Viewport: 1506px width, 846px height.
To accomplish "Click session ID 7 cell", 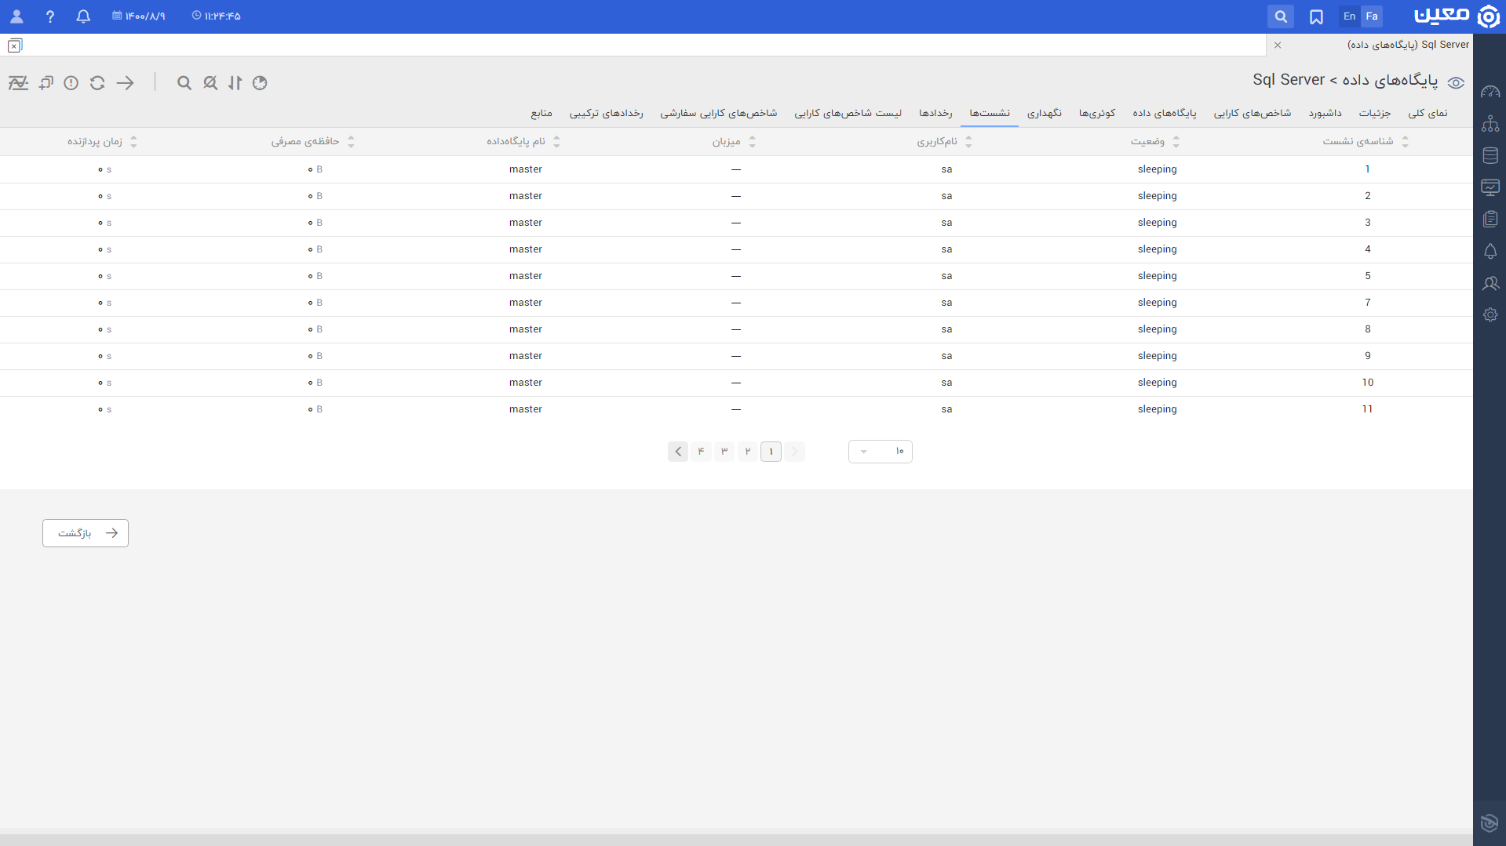I will (1368, 303).
